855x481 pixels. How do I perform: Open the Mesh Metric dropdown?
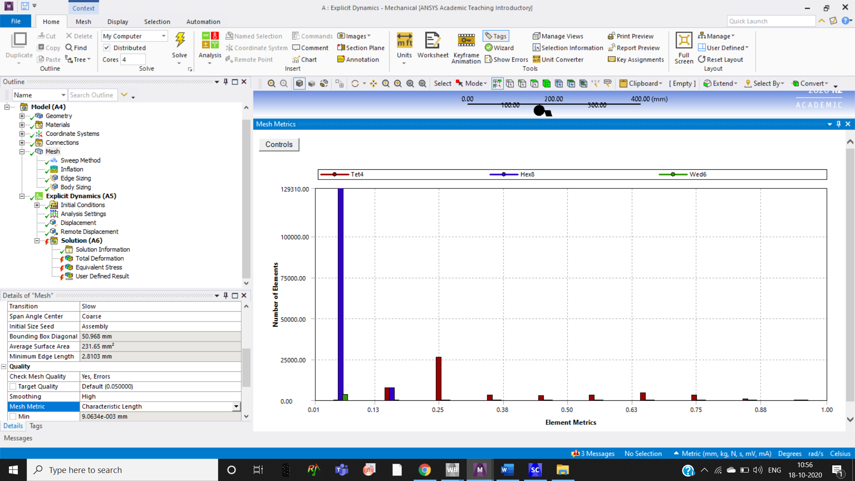(236, 406)
